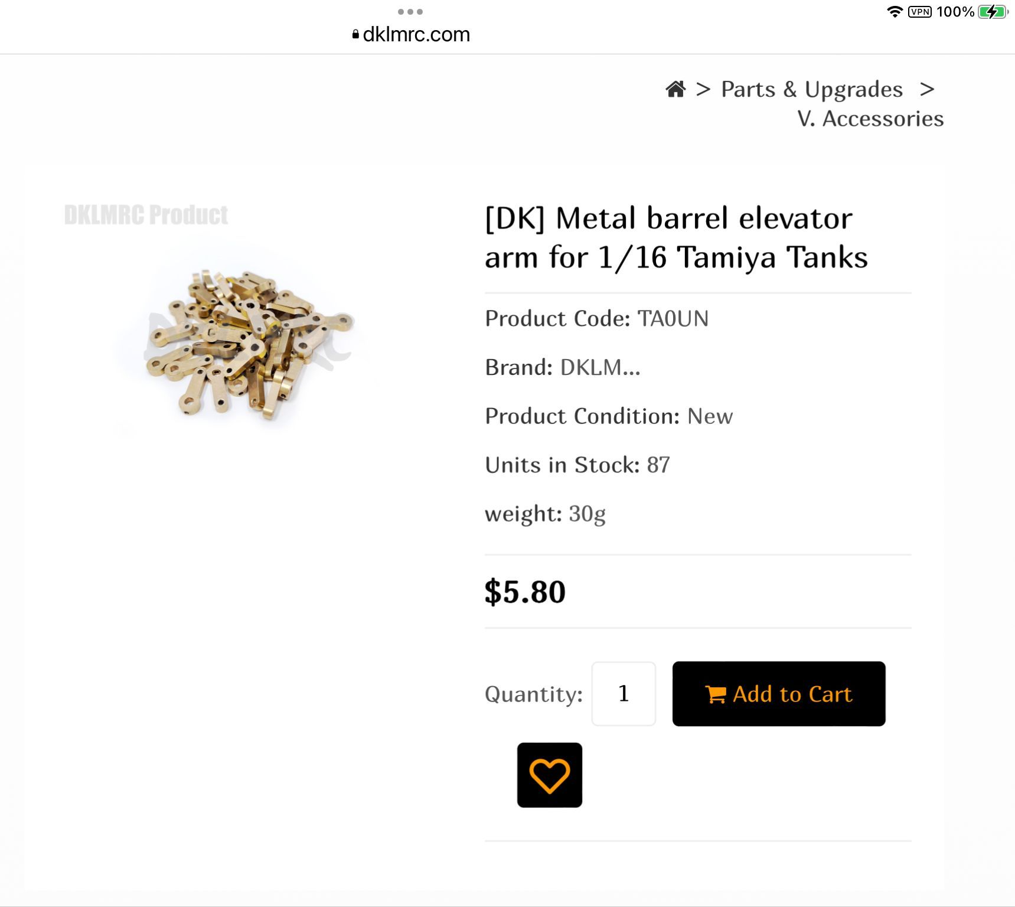Click the $5.80 price text
1015x907 pixels.
point(525,592)
